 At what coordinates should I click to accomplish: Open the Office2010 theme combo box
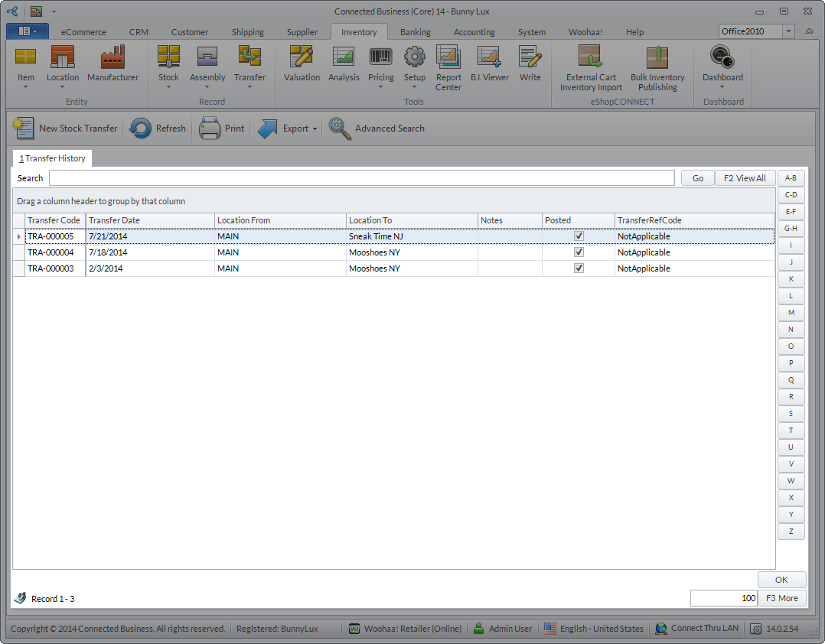(789, 31)
